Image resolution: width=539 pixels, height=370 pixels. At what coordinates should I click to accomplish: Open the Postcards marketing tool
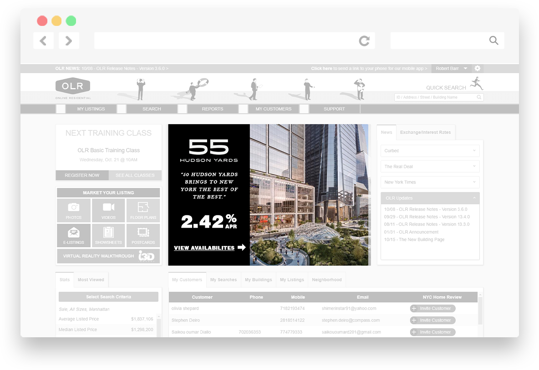click(x=143, y=235)
